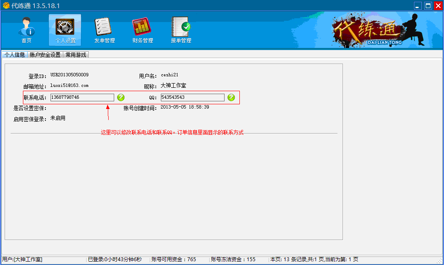Click inside the QQ number input box

(x=192, y=97)
